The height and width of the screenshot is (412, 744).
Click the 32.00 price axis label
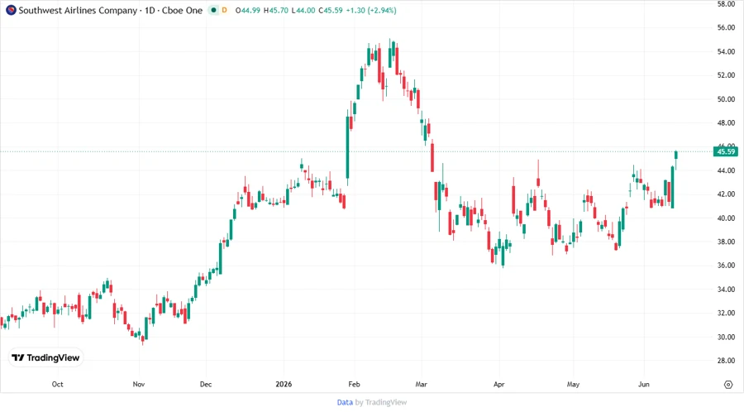coord(726,314)
